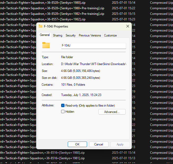Select 36-8516+[Senkyo+1981].zip in Explorer

click(x=42, y=158)
